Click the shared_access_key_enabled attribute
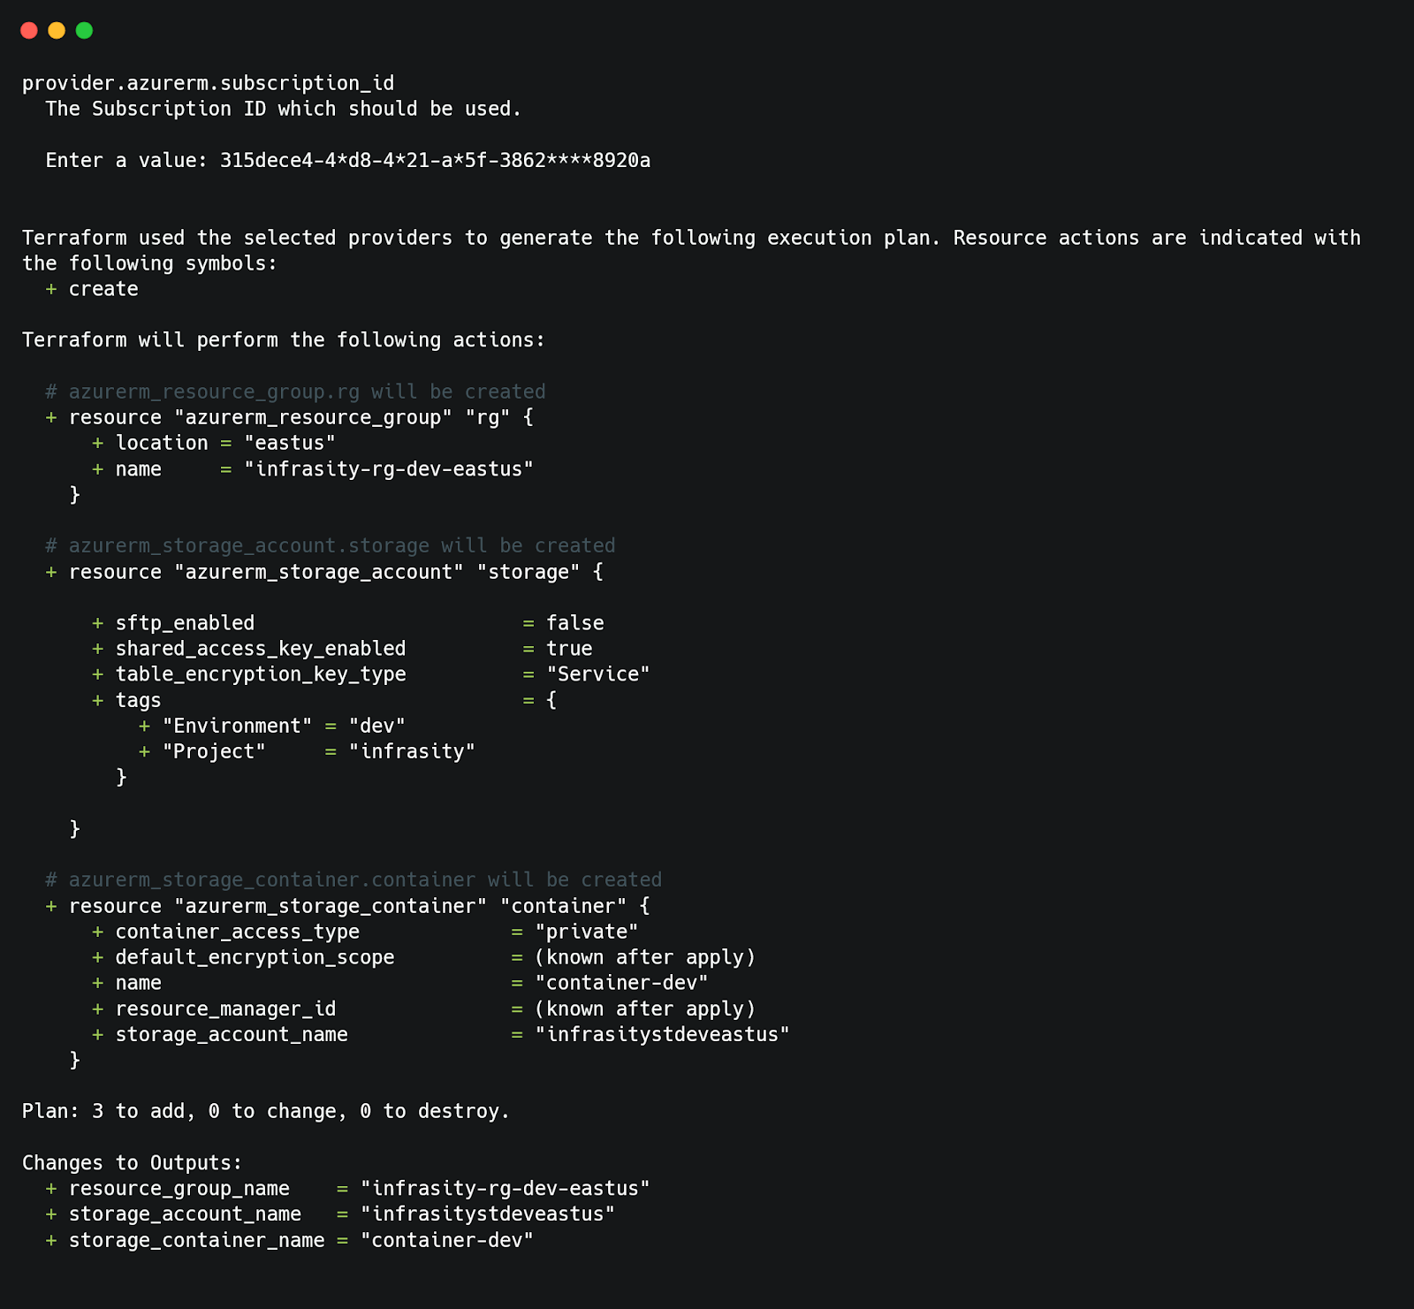The height and width of the screenshot is (1309, 1414). click(x=261, y=649)
